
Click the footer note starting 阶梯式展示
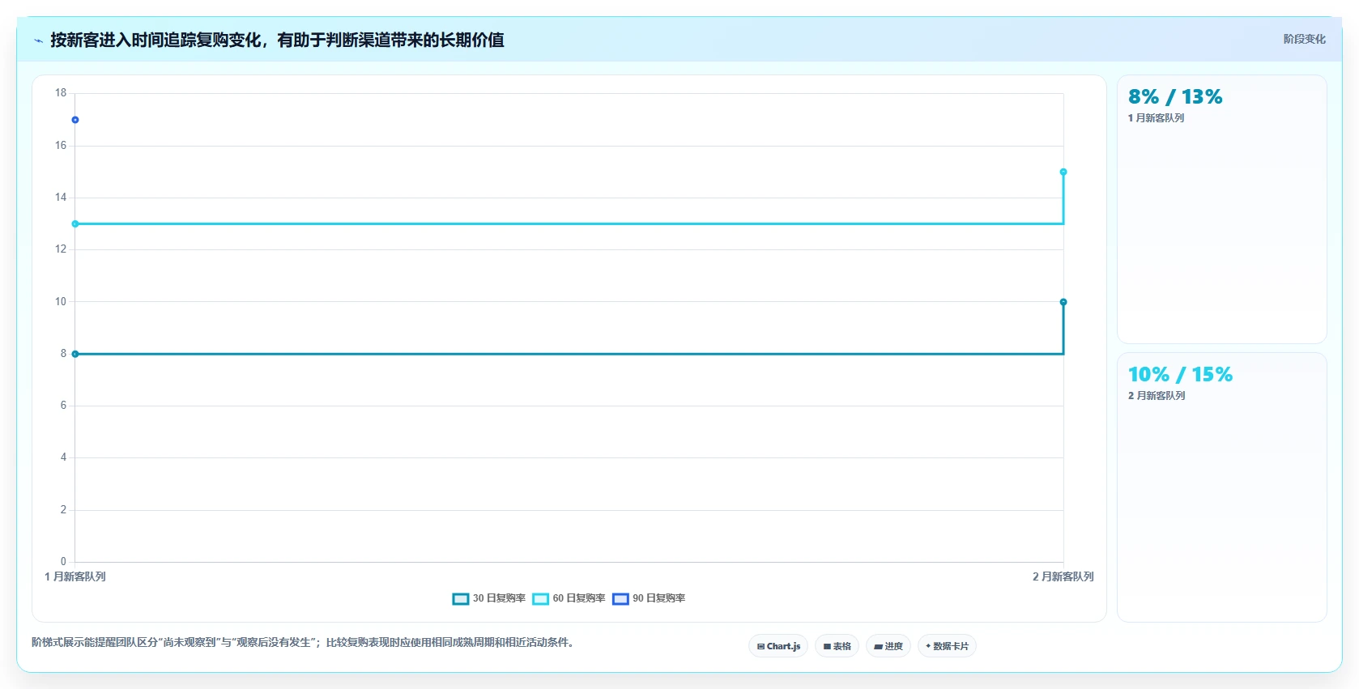pyautogui.click(x=304, y=642)
